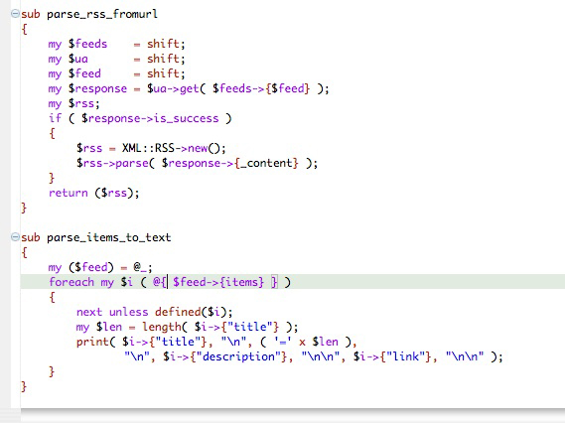
Task: Place cursor on parse_items_to_text sub name
Action: click(109, 237)
